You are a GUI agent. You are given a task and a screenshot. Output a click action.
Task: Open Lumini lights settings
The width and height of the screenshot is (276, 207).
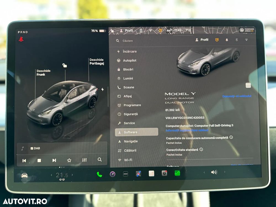coord(125,78)
